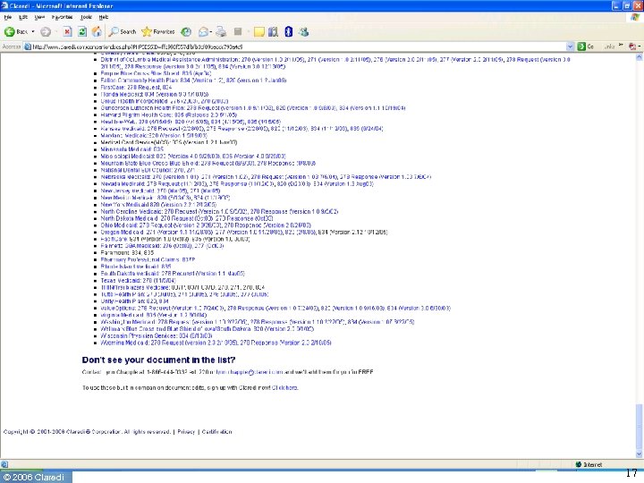Open the Privacy footer link
Viewport: 644px width, 483px height.
pyautogui.click(x=186, y=432)
